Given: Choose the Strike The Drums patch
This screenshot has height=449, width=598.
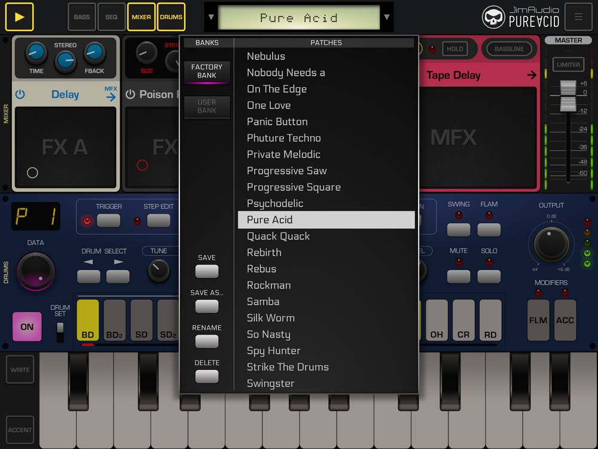Looking at the screenshot, I should click(326, 367).
